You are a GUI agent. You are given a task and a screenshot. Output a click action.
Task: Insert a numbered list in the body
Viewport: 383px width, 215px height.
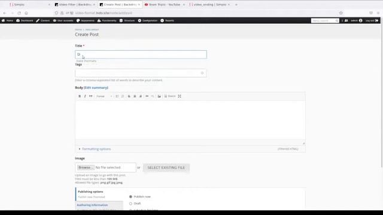(x=123, y=96)
